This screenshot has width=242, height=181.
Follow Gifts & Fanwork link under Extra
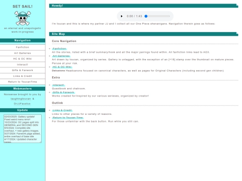[64, 93]
